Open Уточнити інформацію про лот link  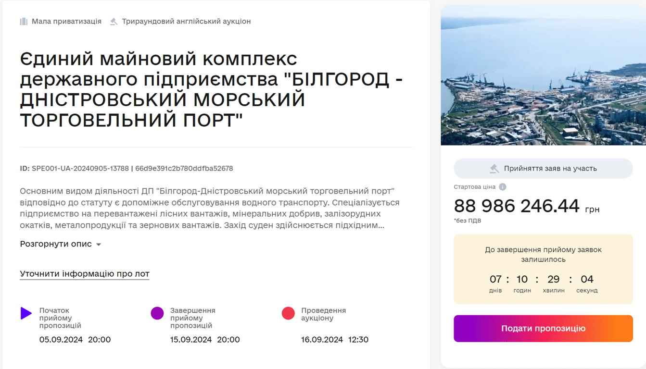[x=84, y=273]
